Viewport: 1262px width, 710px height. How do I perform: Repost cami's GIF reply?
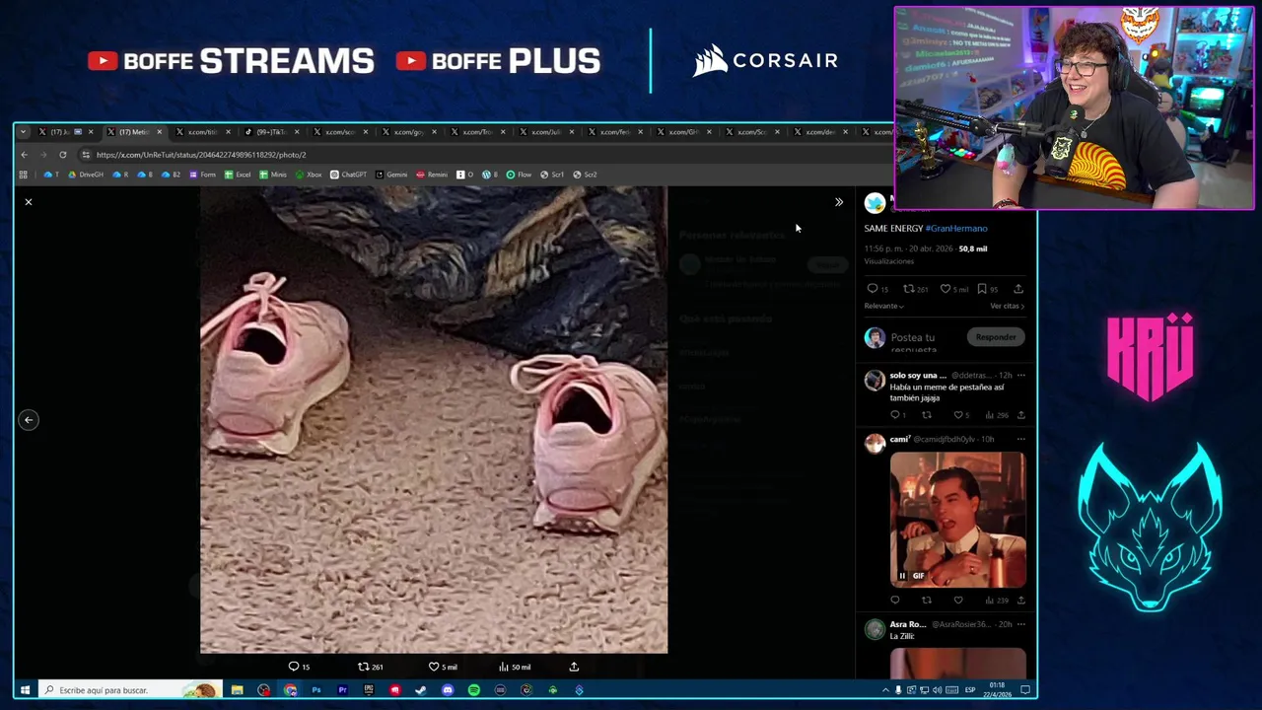[x=927, y=600]
